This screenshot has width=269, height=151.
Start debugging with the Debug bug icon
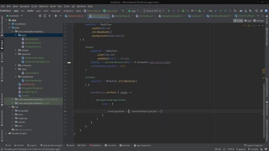click(183, 11)
